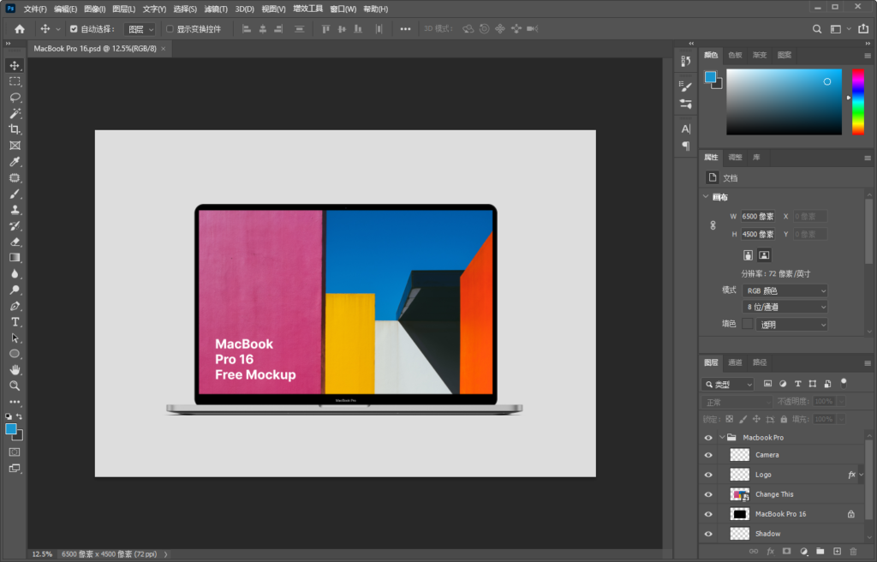Switch to the 路径 tab
877x562 pixels.
point(760,362)
